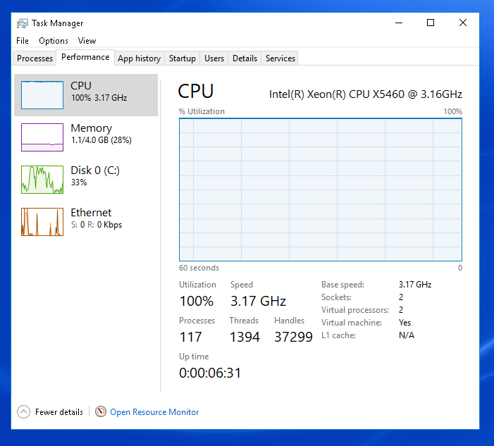Switch to the App history tab
This screenshot has width=494, height=446.
pyautogui.click(x=140, y=58)
